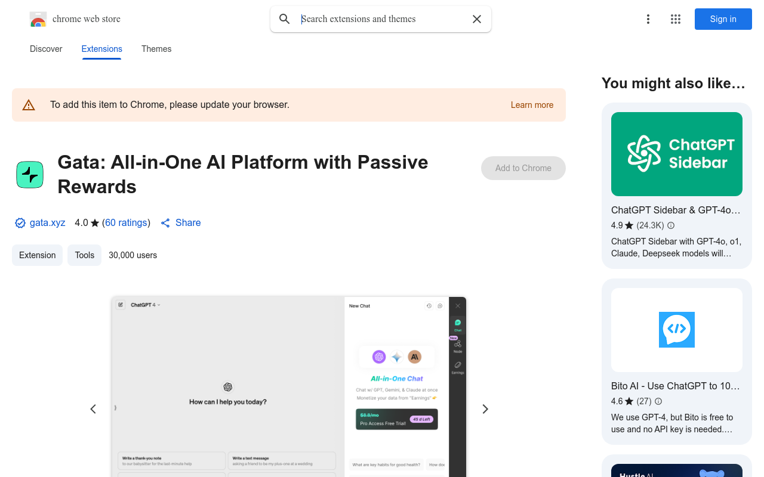Viewport: 764px width, 477px height.
Task: Open the extension screenshot preview
Action: [x=289, y=387]
